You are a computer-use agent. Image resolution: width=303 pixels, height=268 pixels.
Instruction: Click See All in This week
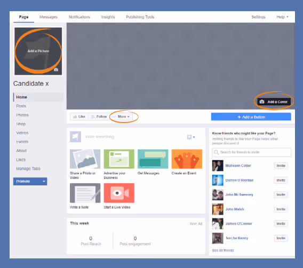pyautogui.click(x=196, y=224)
